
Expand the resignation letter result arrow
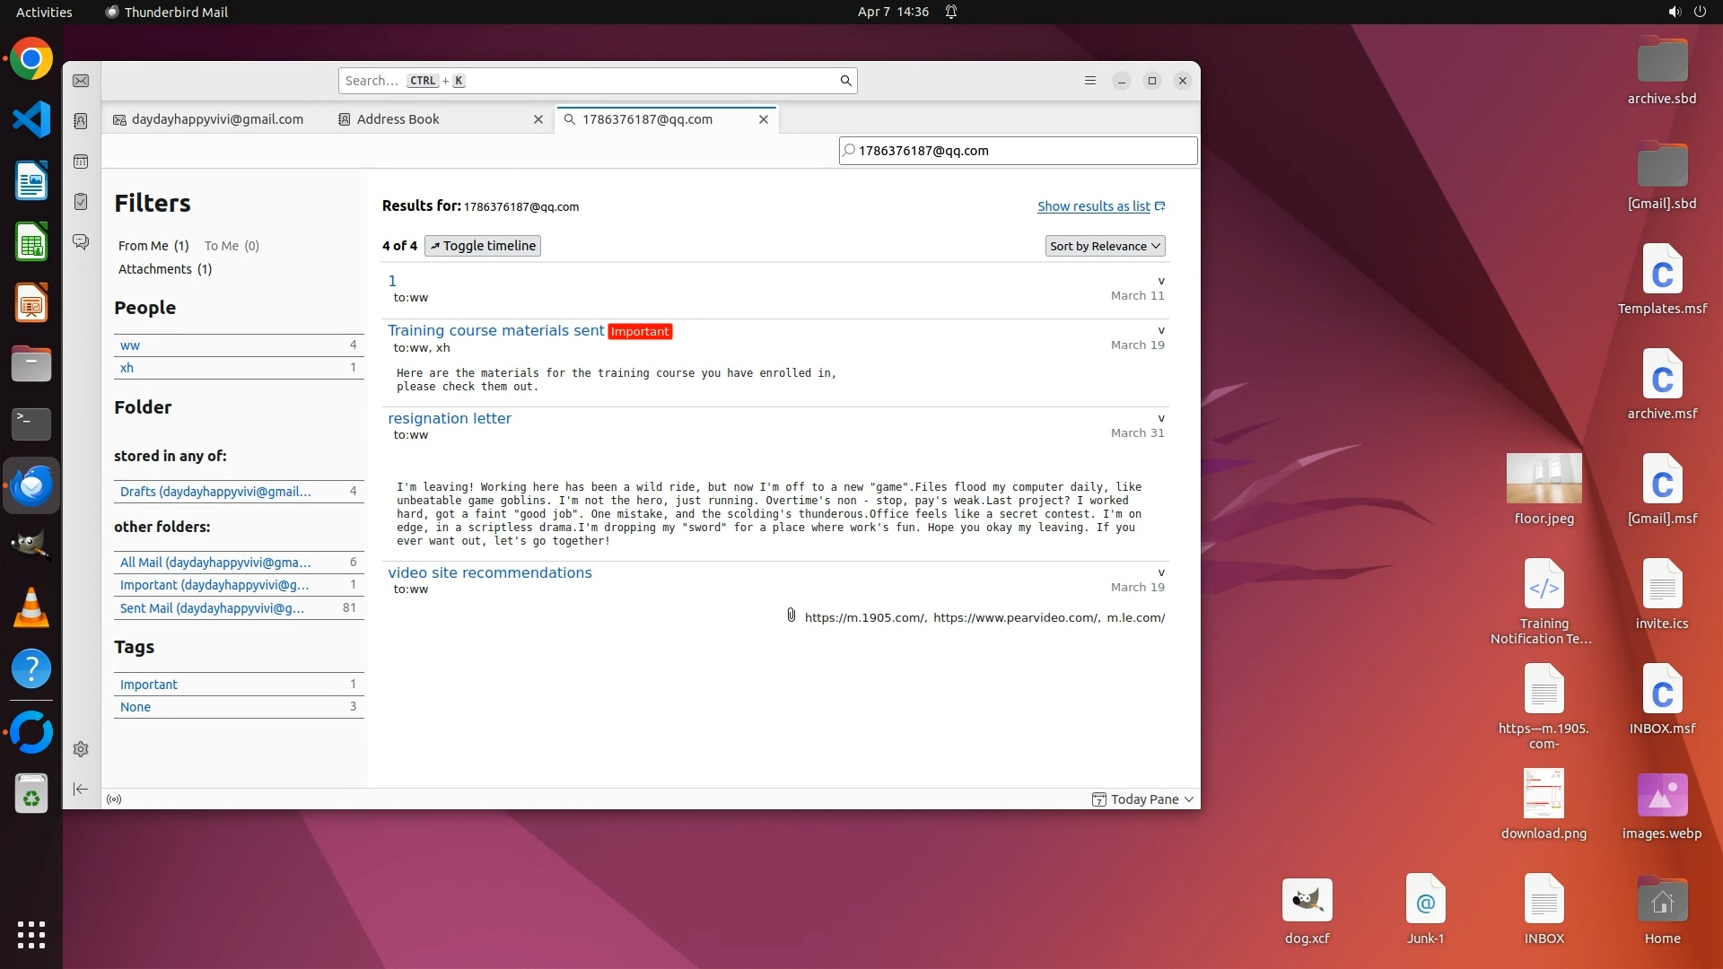(x=1161, y=419)
